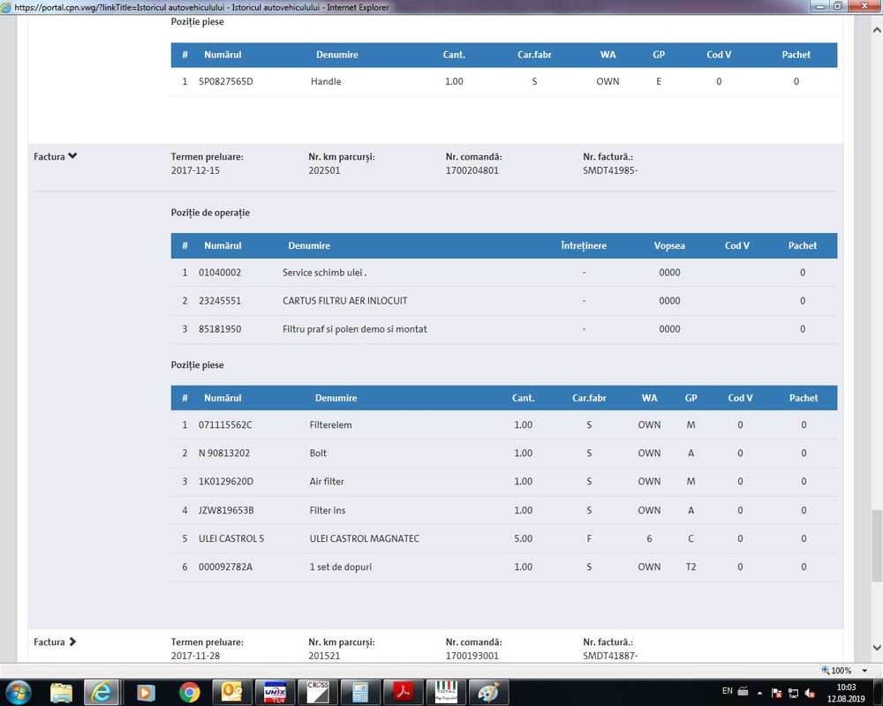
Task: Click the 'Vopsea' column header
Action: 669,245
